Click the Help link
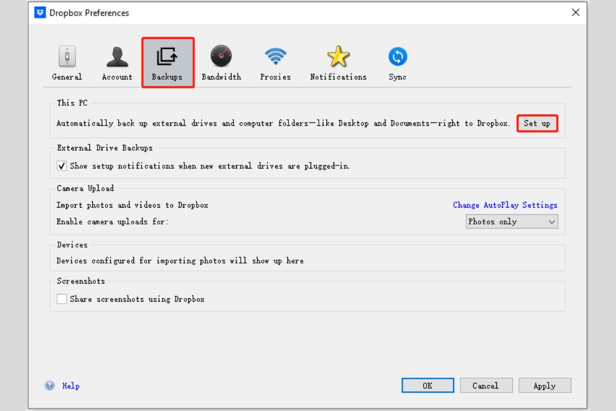The height and width of the screenshot is (411, 616). coord(71,386)
